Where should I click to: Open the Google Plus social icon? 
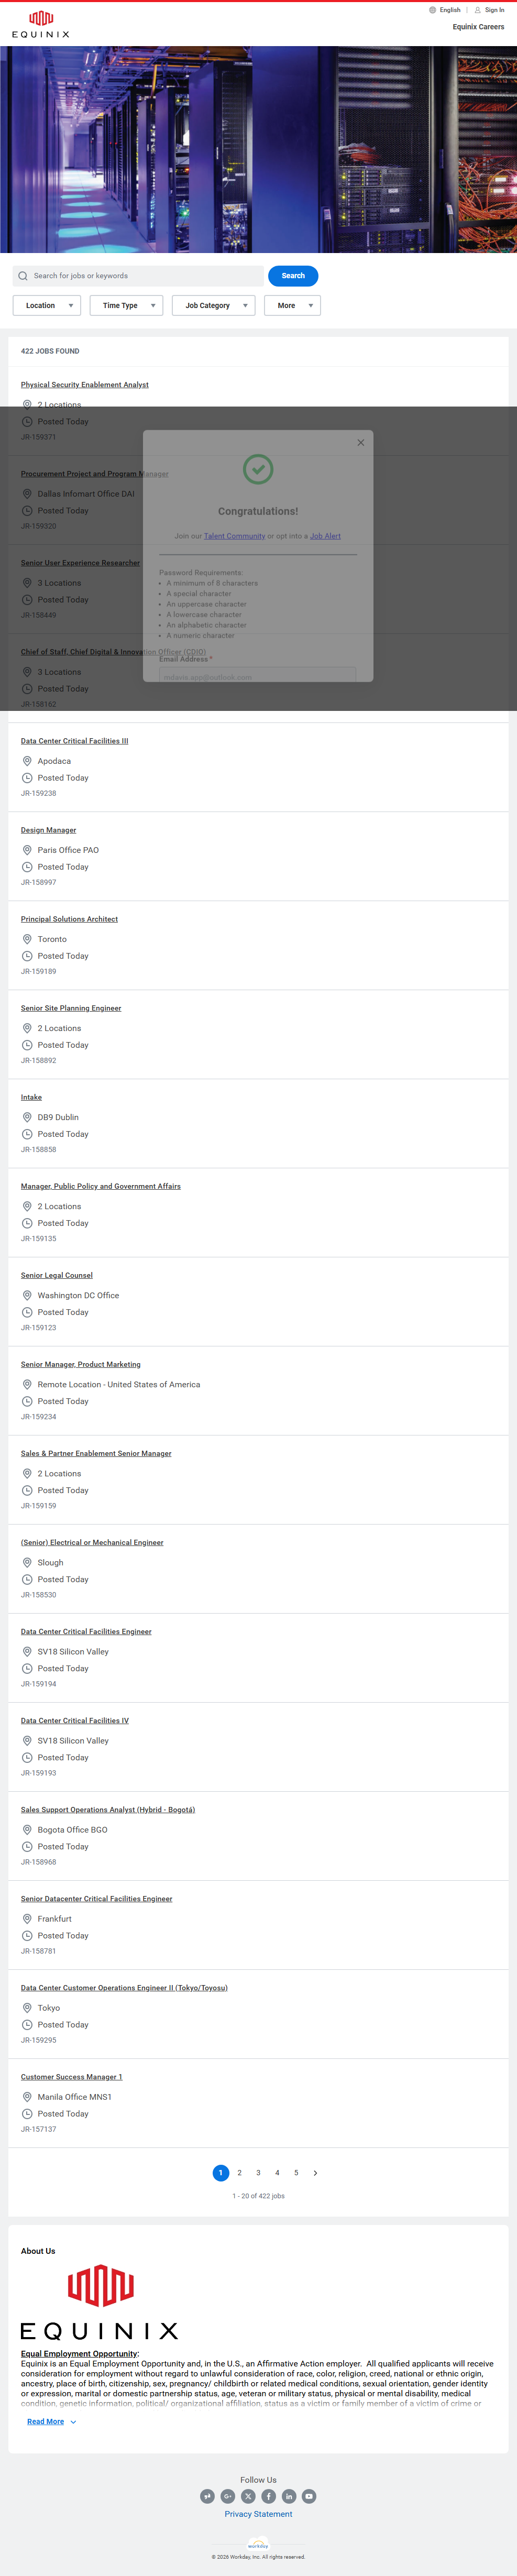[x=228, y=2496]
